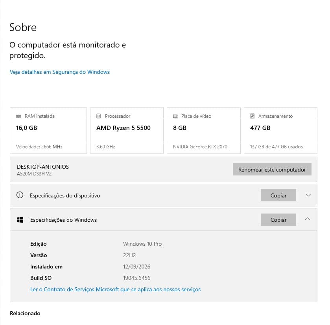
Task: Select the 477 GB storage card
Action: pyautogui.click(x=280, y=130)
